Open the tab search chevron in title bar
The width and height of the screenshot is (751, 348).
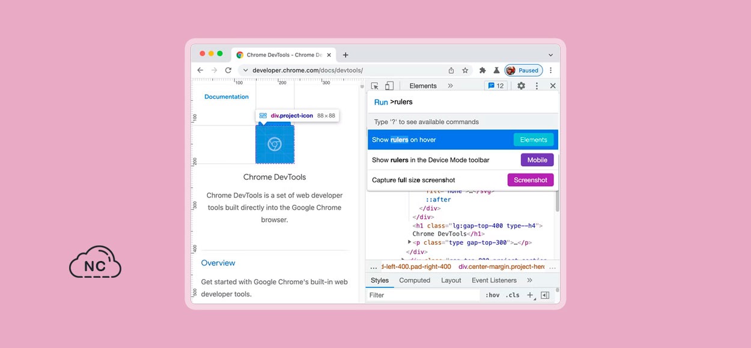(x=550, y=55)
